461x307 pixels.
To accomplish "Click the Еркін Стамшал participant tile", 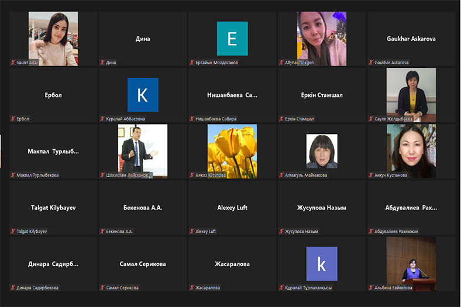I will pos(321,95).
